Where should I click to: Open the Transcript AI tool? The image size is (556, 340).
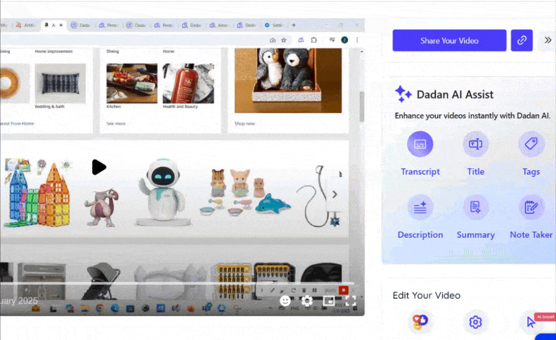tap(420, 145)
